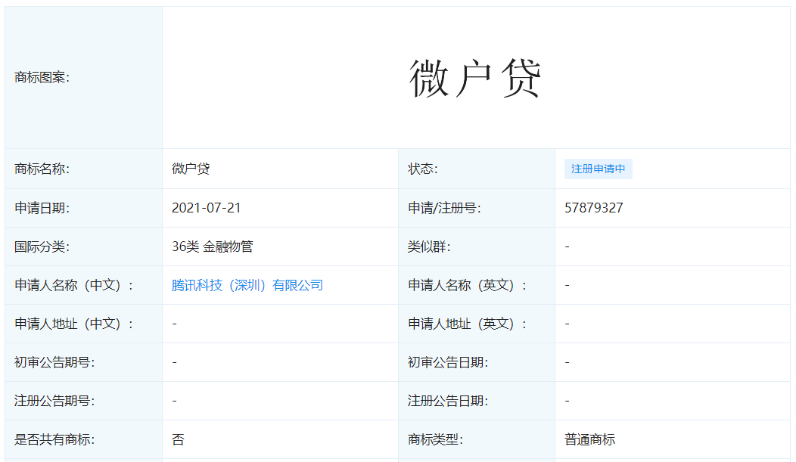Click the 普通商标 trademark type value

click(589, 439)
